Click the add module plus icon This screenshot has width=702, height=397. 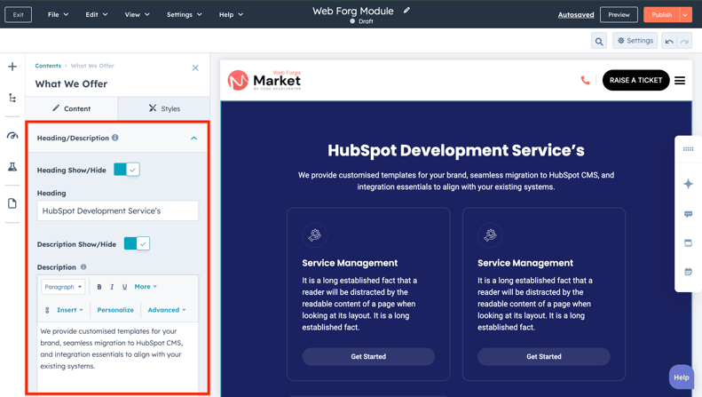click(12, 67)
